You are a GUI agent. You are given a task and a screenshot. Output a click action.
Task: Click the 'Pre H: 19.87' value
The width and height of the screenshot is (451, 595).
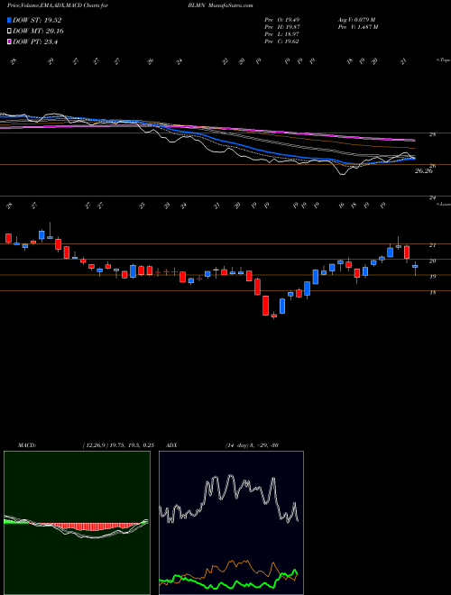(281, 27)
